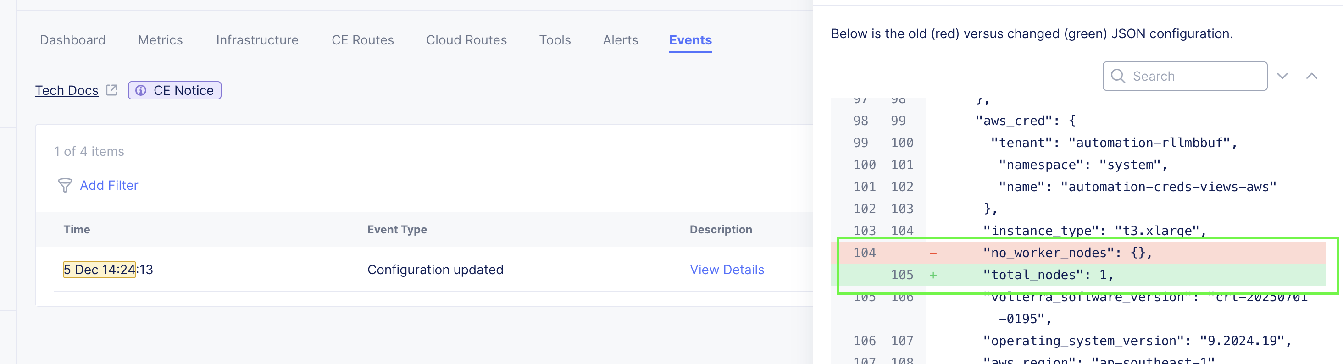Open Tech Docs via the external link icon
1343x364 pixels.
[111, 89]
